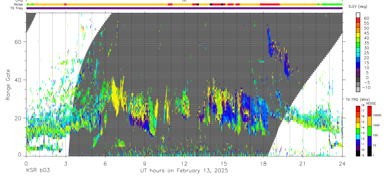Image resolution: width=385 pixels, height=177 pixels.
Task: Pick the red segment of the ELEV colorbar
Action: pos(358,20)
